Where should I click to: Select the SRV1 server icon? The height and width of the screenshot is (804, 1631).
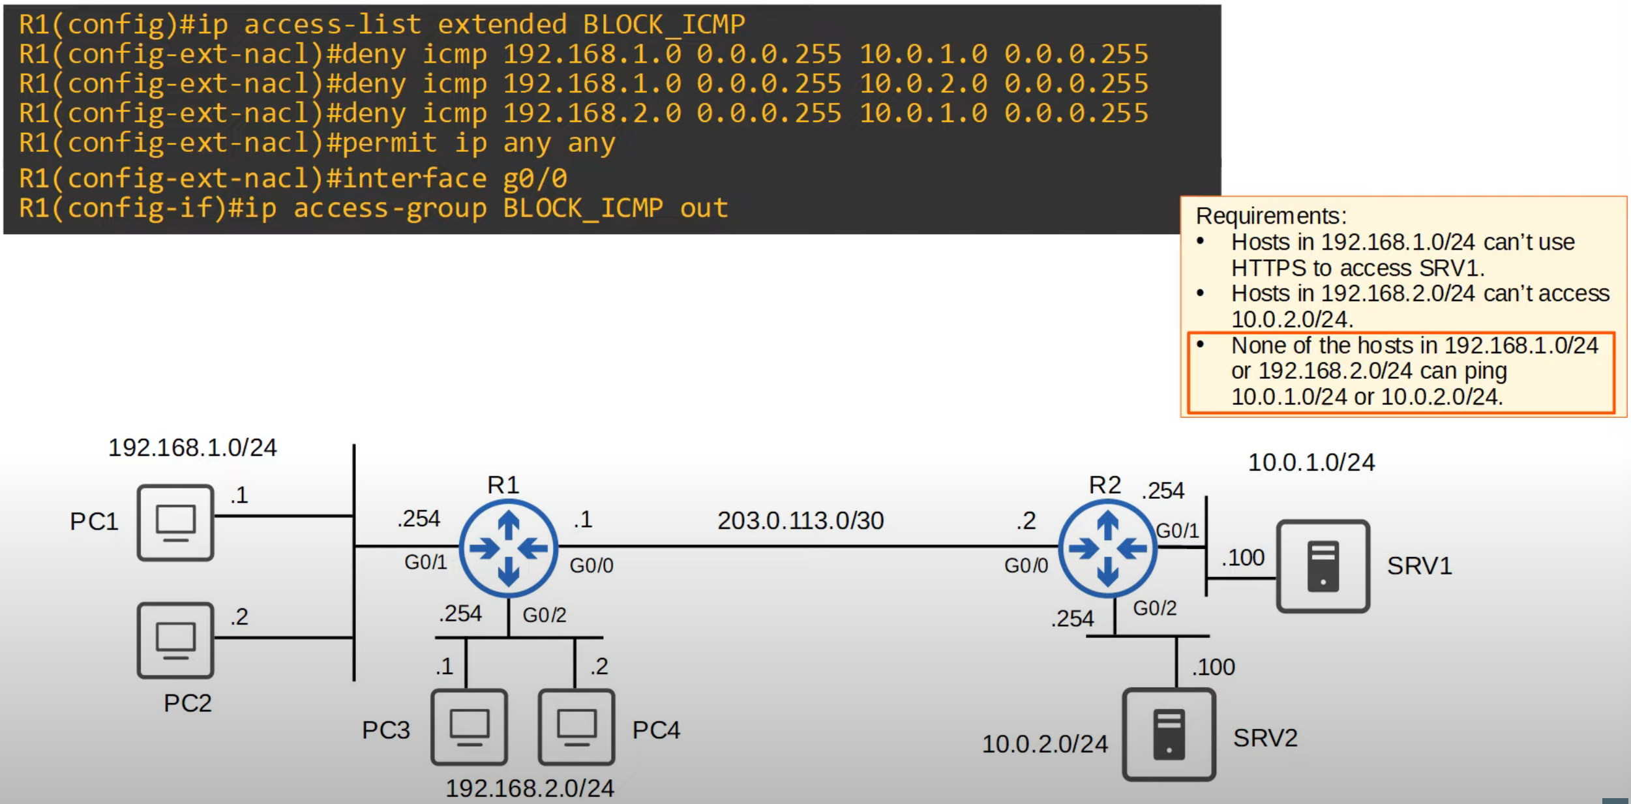click(x=1323, y=565)
